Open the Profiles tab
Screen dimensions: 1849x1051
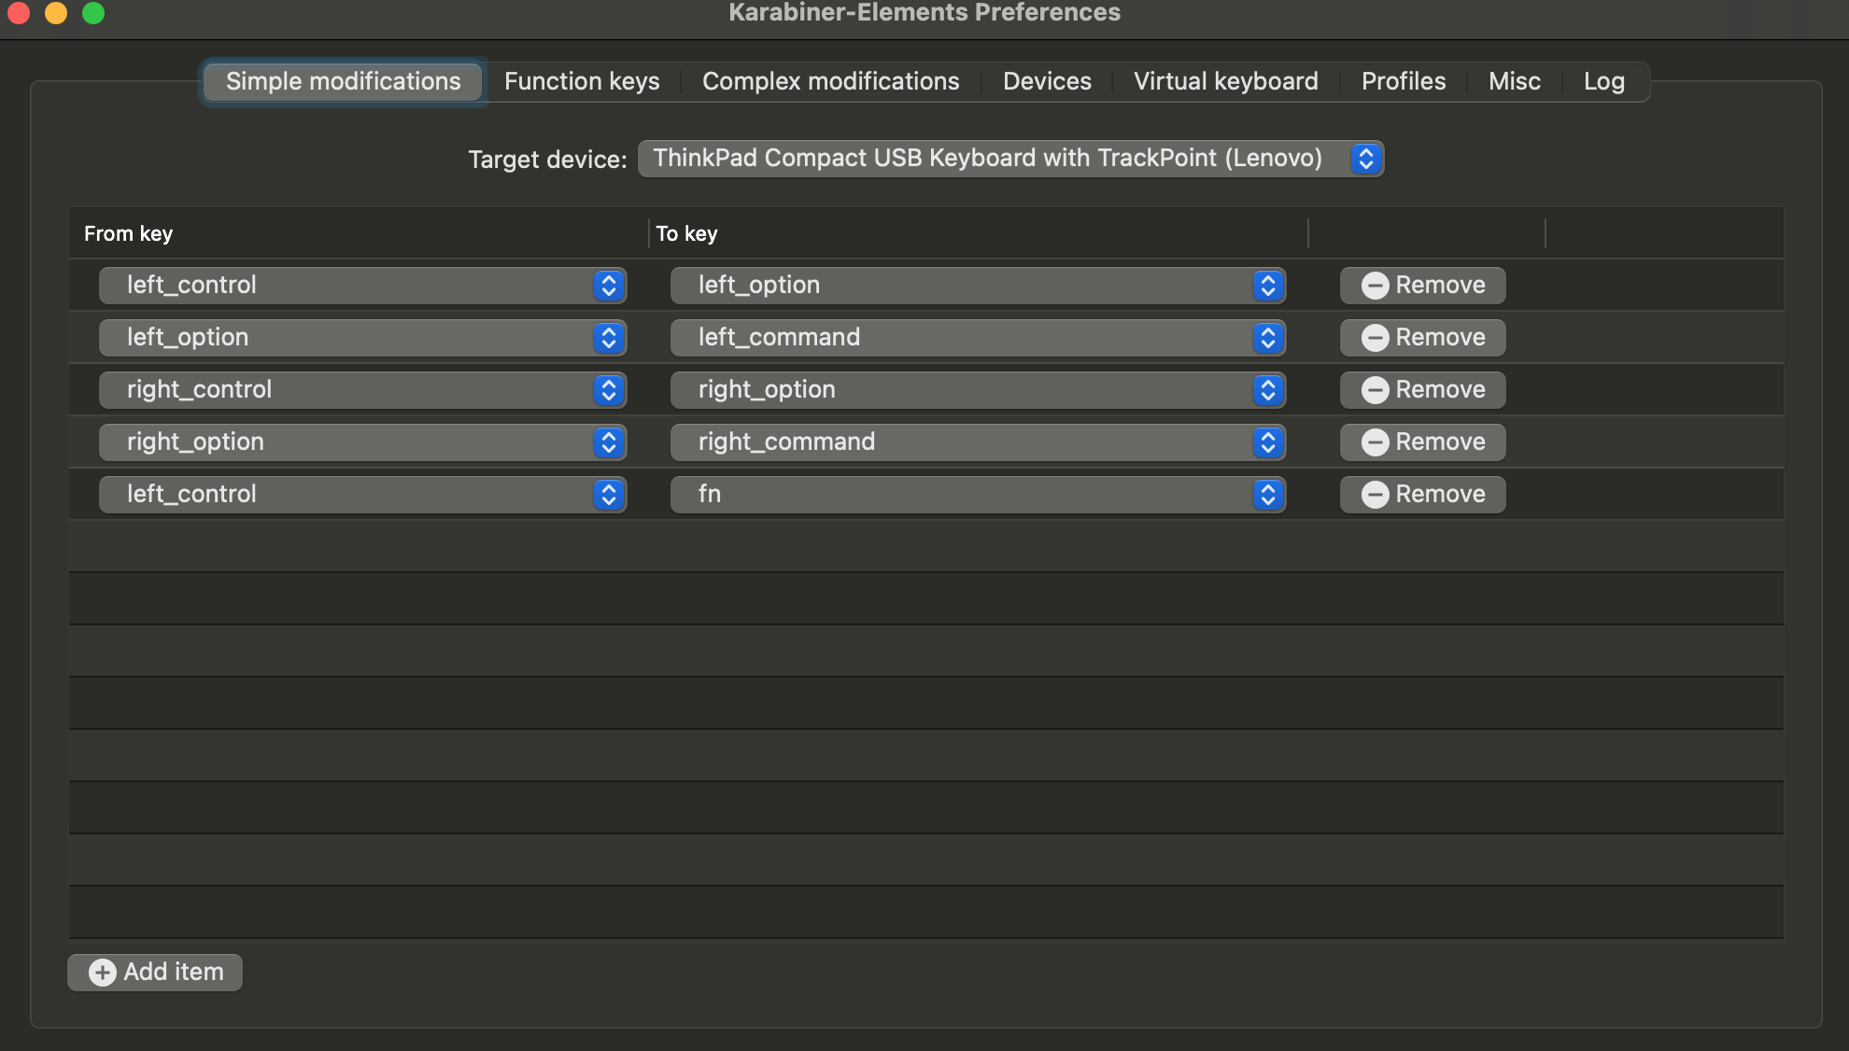click(x=1403, y=82)
